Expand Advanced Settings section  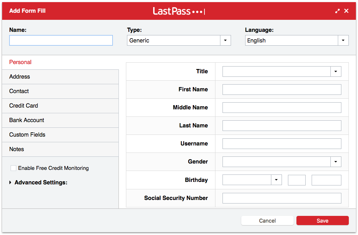point(38,182)
